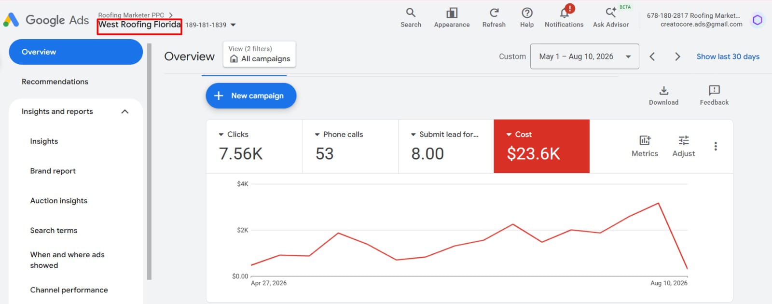This screenshot has width=772, height=304.
Task: Click the cost chart peak point
Action: pyautogui.click(x=659, y=203)
